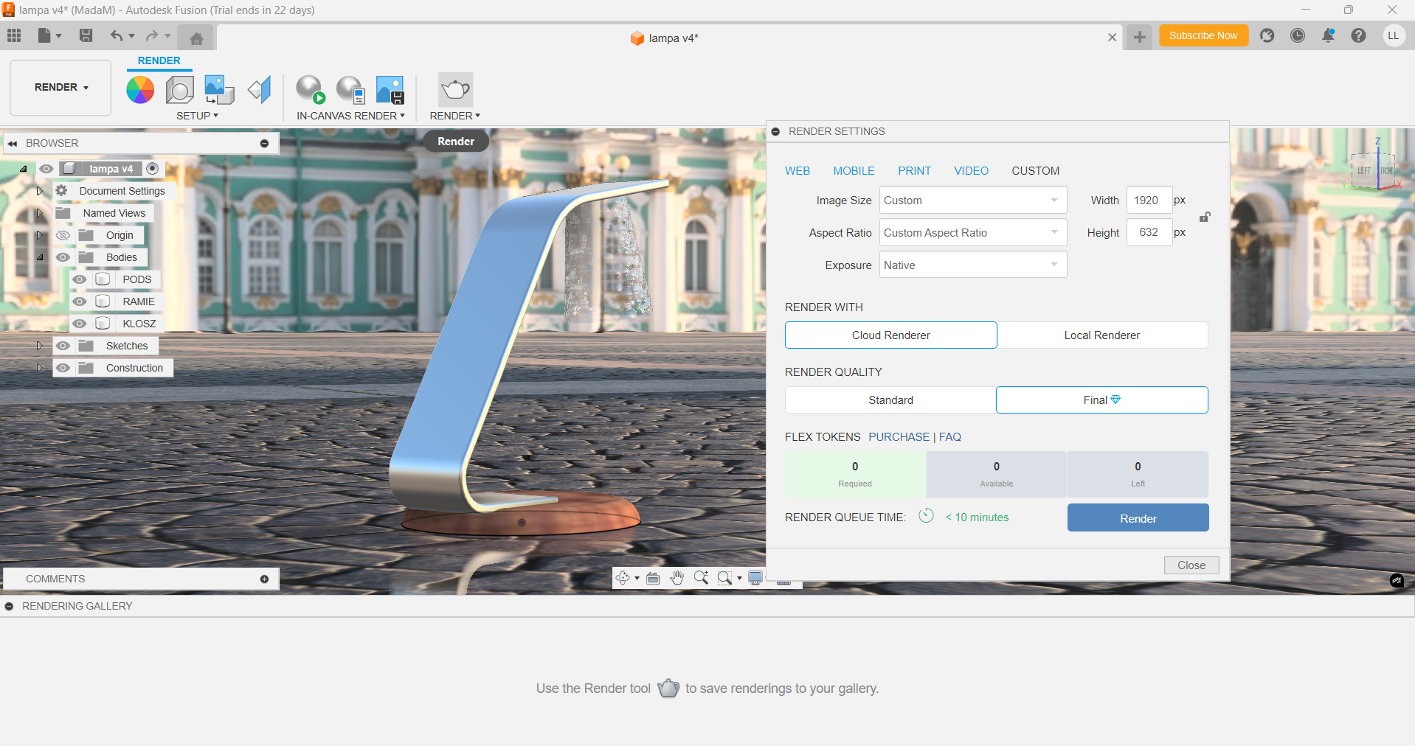Activate lampa v4 component radio button
The height and width of the screenshot is (746, 1415).
[153, 168]
